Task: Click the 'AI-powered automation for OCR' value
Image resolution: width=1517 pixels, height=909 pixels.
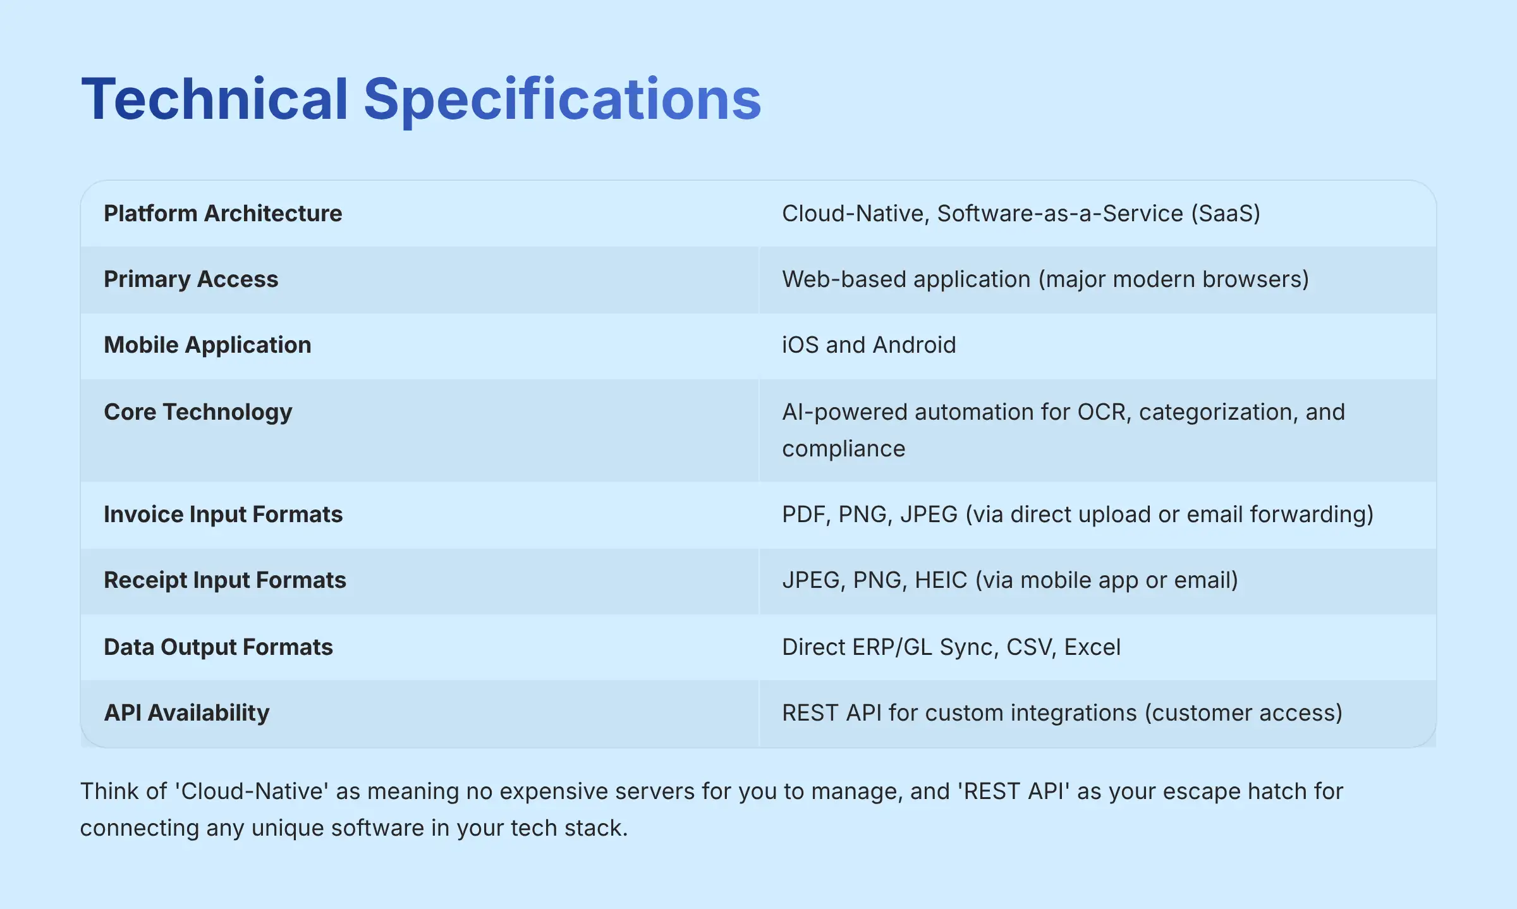Action: 1064,430
